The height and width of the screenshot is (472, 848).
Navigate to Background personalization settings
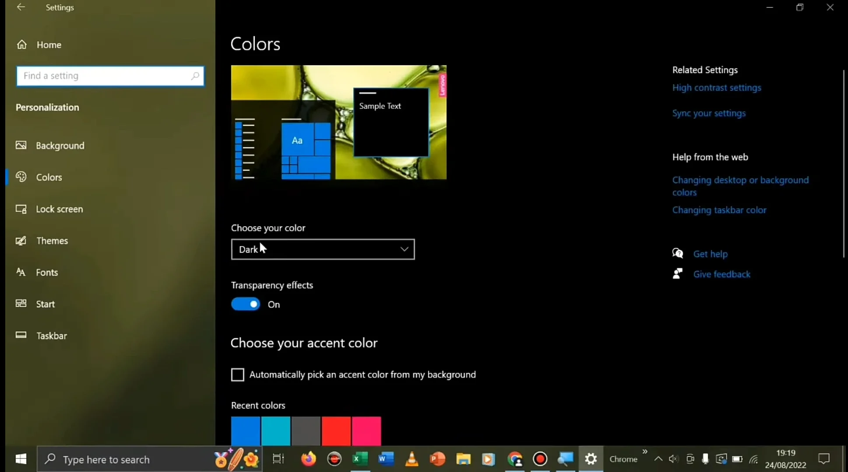(60, 146)
